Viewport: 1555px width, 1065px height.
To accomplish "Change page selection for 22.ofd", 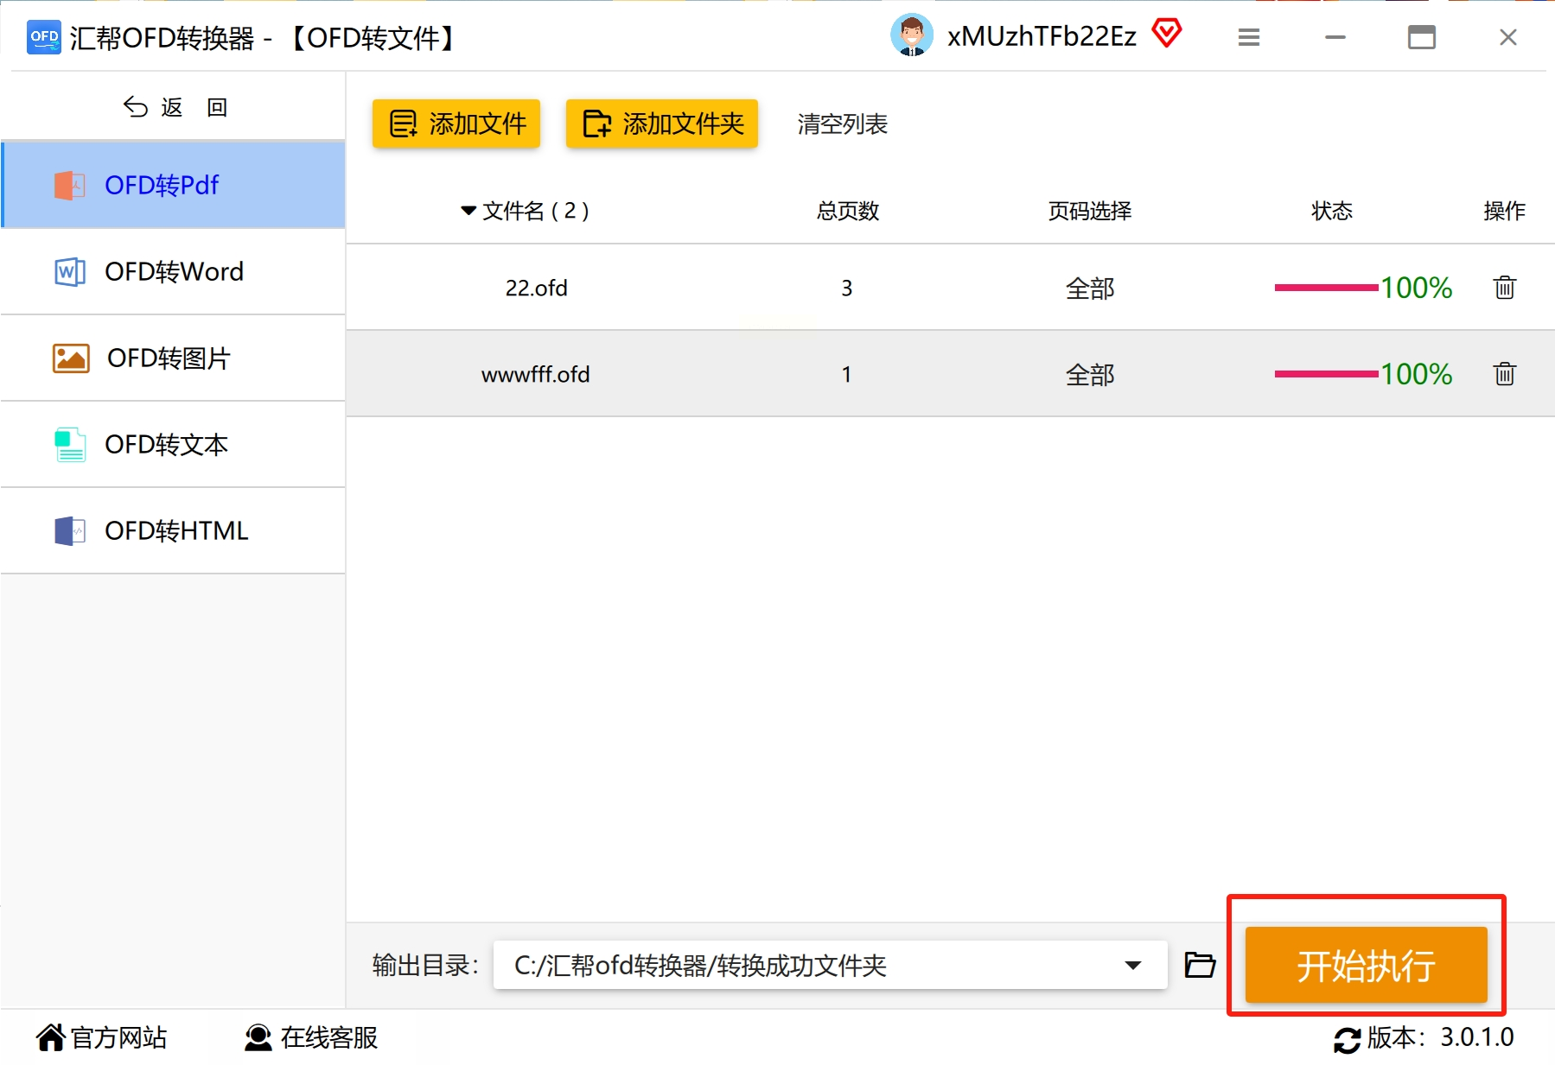I will click(x=1090, y=288).
